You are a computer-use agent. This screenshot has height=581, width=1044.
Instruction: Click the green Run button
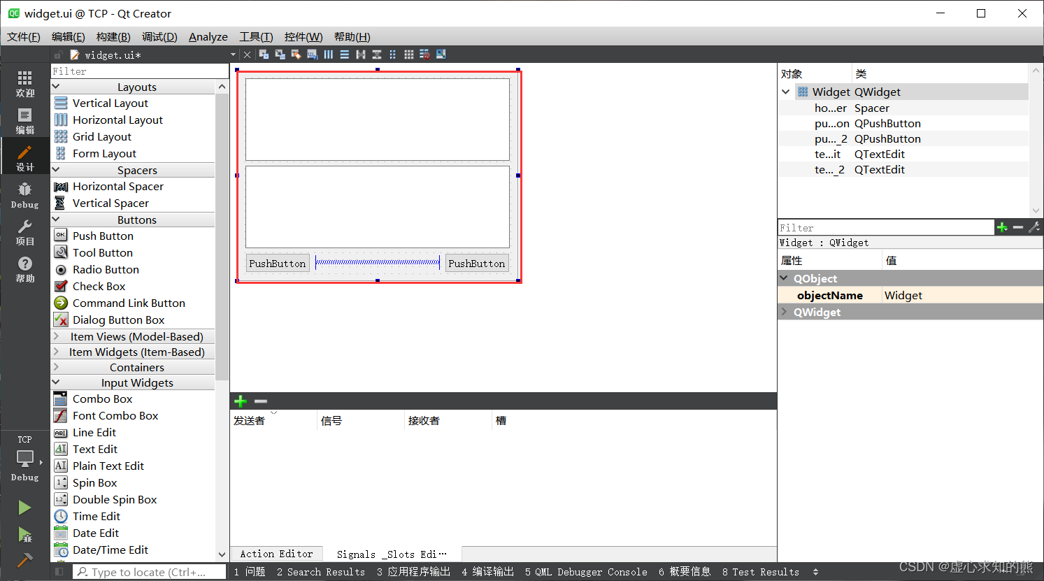click(24, 507)
